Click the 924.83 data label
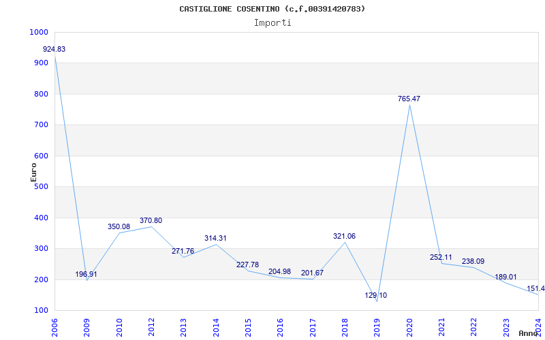The width and height of the screenshot is (545, 340). (54, 49)
